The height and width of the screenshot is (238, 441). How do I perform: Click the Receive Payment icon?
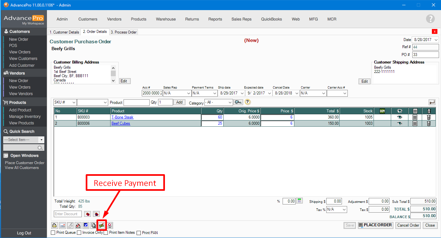click(x=102, y=225)
